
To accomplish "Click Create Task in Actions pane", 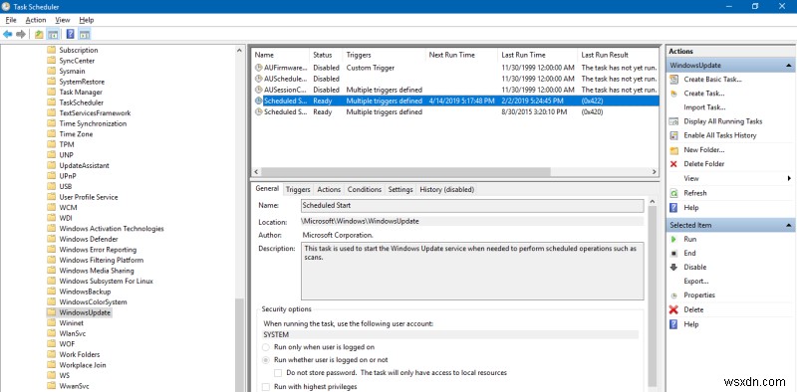I will coord(704,94).
